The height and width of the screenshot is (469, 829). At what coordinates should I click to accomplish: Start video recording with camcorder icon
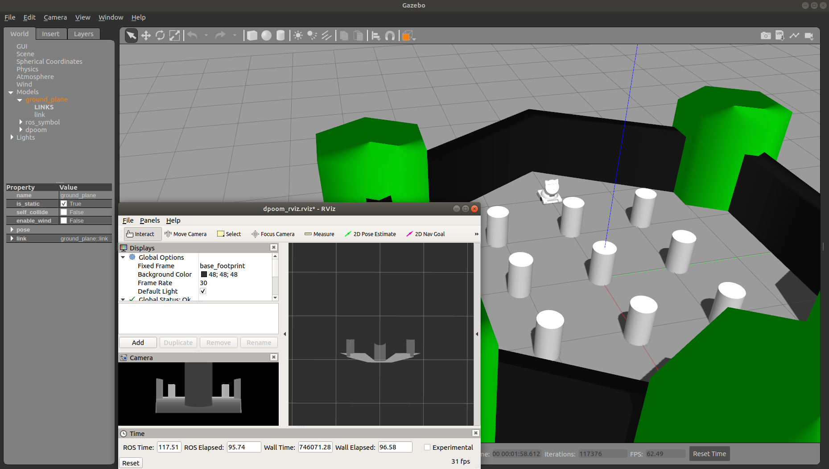click(x=809, y=36)
